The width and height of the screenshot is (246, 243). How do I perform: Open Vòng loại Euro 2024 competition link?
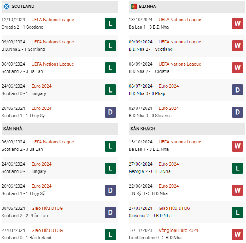coord(178,230)
